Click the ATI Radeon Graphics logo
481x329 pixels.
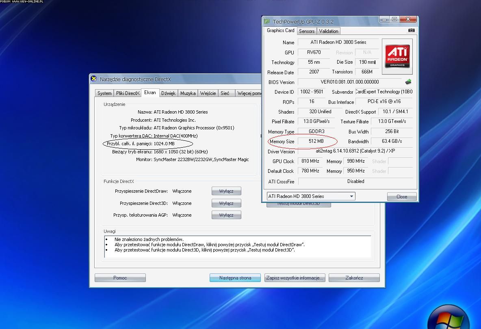397,56
